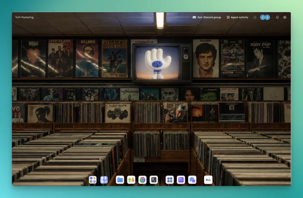Open the blue app group with share icon
303x198 pixels.
(x=104, y=180)
